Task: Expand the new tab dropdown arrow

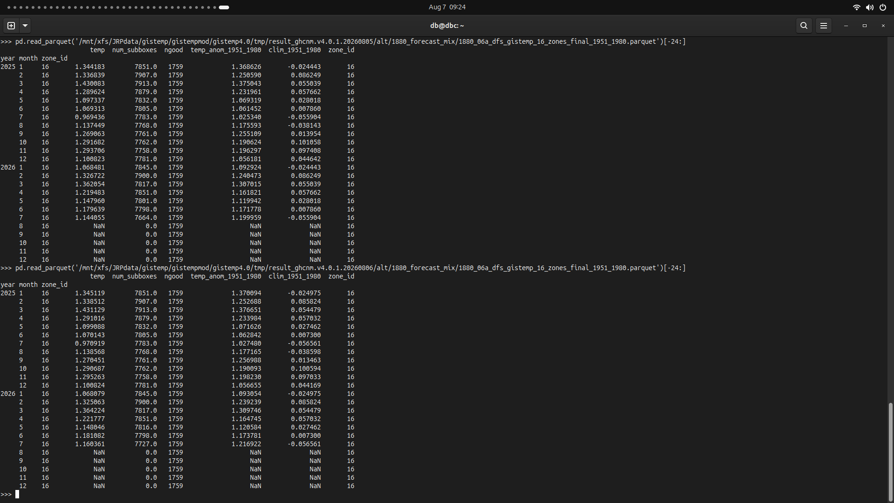Action: pyautogui.click(x=25, y=26)
